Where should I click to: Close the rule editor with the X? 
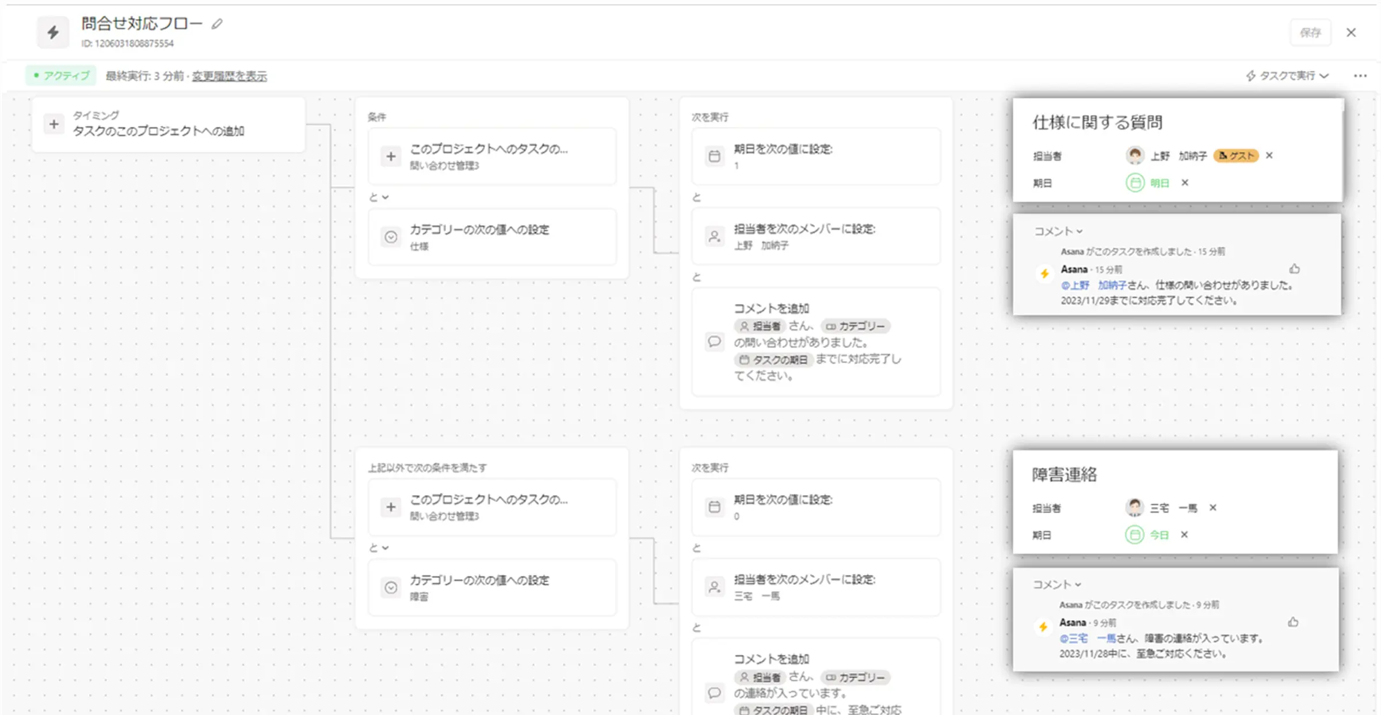[1351, 33]
